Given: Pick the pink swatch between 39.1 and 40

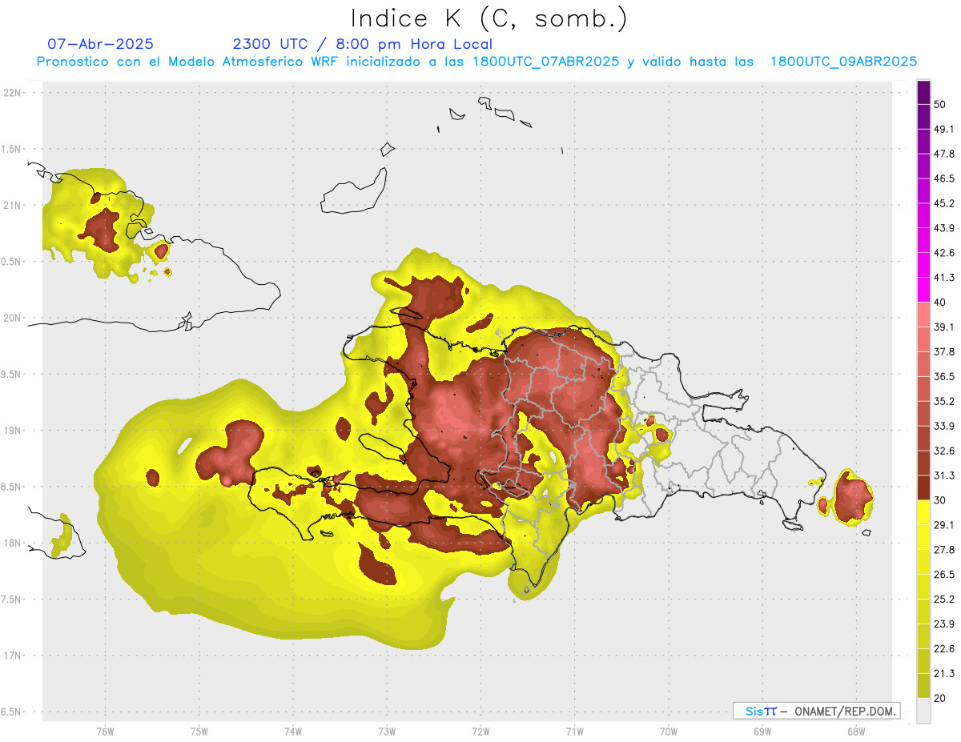Looking at the screenshot, I should click(923, 315).
